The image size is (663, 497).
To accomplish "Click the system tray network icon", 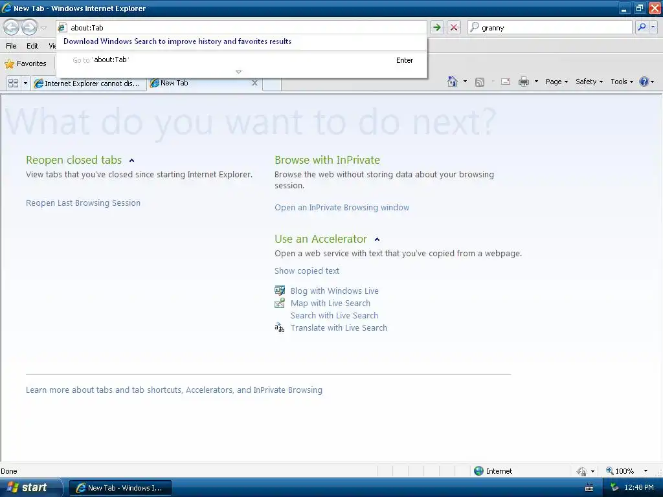I will pos(614,488).
